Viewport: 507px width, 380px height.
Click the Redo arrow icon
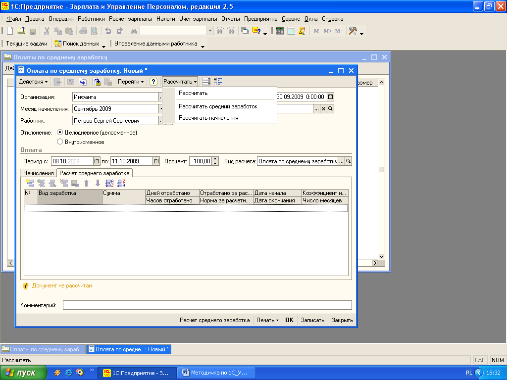(x=120, y=31)
